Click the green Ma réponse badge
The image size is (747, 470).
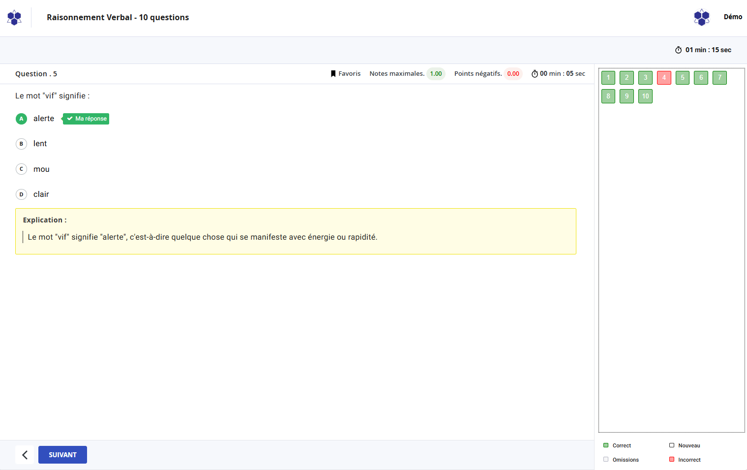tap(87, 119)
